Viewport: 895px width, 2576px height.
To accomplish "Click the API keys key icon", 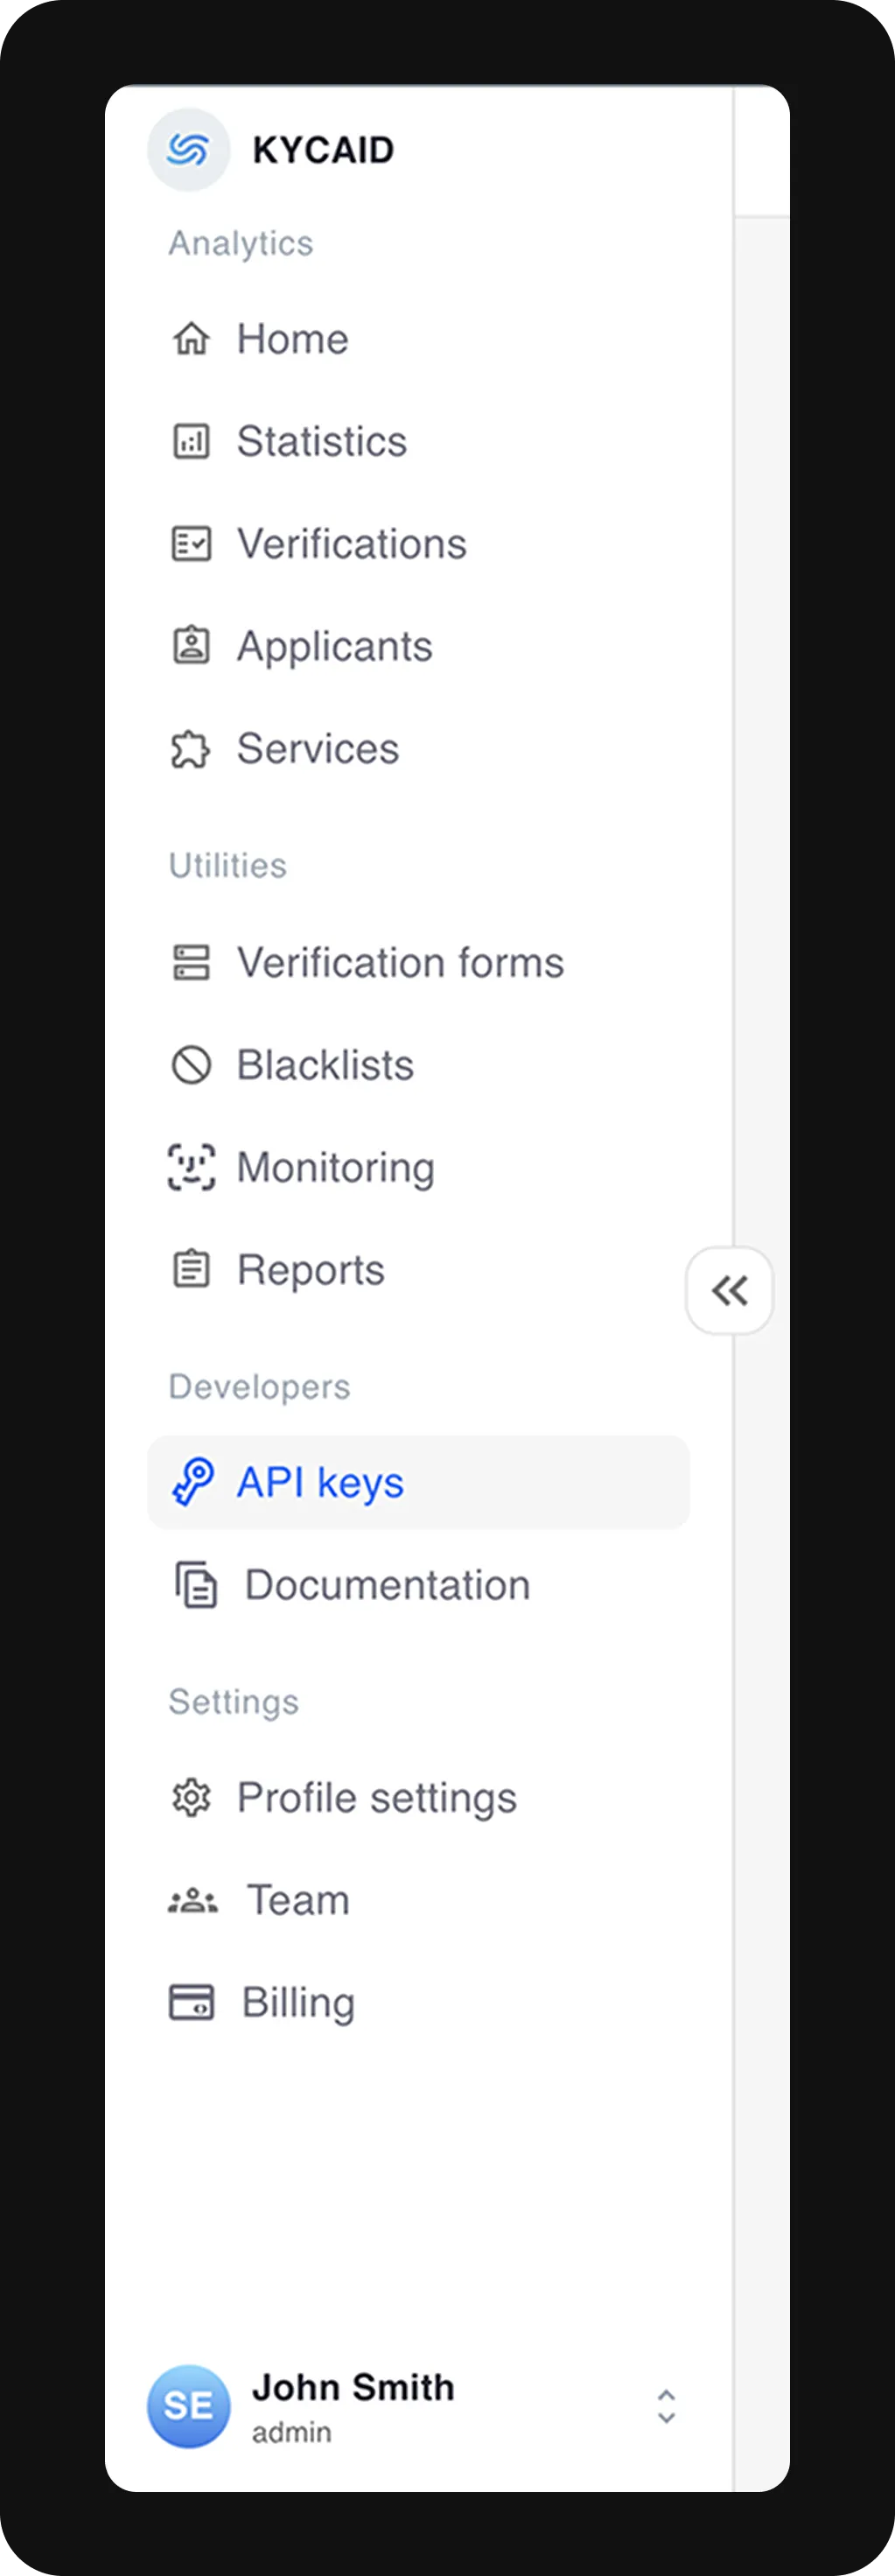I will coord(193,1482).
